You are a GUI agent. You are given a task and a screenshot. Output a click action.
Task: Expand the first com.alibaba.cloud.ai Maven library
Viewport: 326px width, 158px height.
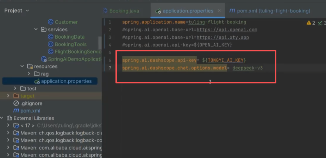tap(8, 147)
